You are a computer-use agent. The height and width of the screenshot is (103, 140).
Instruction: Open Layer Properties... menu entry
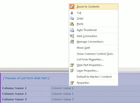pos(94,71)
